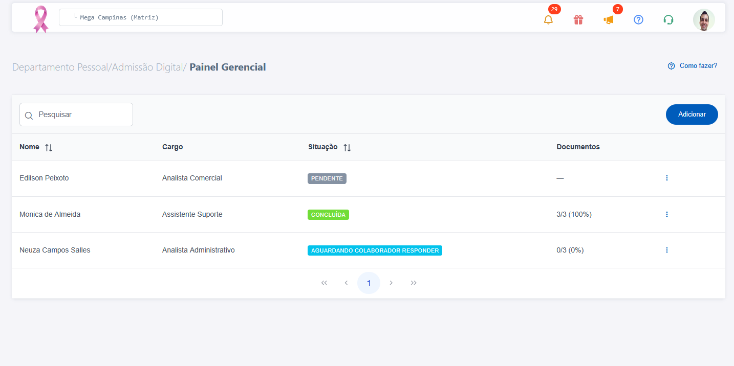The image size is (734, 366).
Task: Click the Pesquisar search field
Action: click(76, 115)
